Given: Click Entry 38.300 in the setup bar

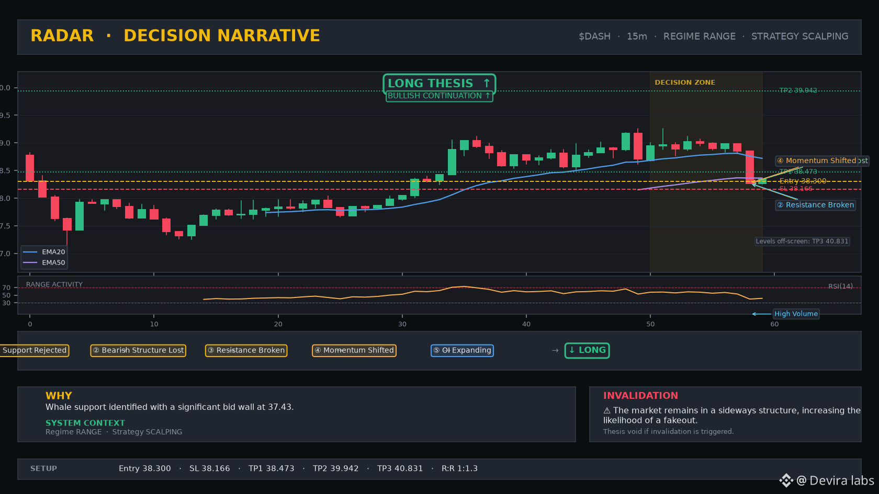Looking at the screenshot, I should pyautogui.click(x=144, y=468).
